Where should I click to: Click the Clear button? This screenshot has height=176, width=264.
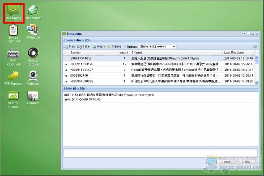click(x=226, y=162)
